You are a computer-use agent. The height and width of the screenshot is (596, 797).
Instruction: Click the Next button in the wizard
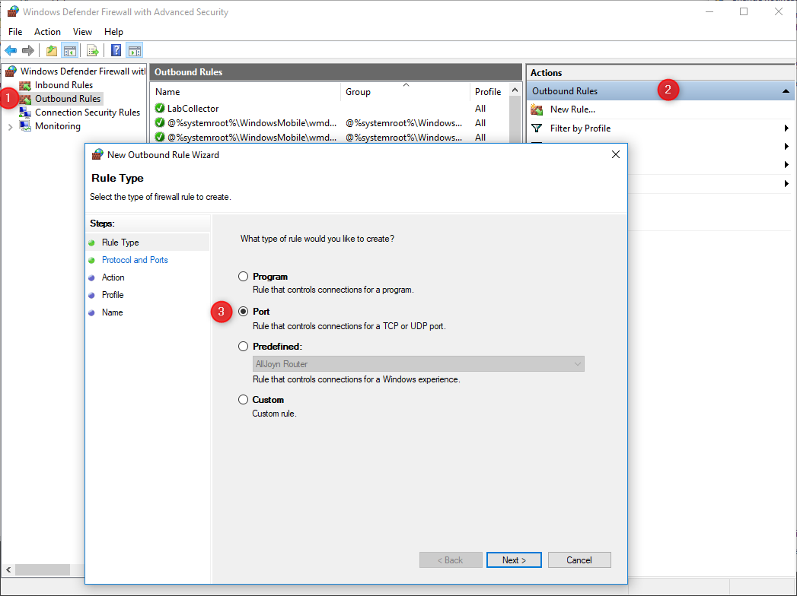coord(514,560)
